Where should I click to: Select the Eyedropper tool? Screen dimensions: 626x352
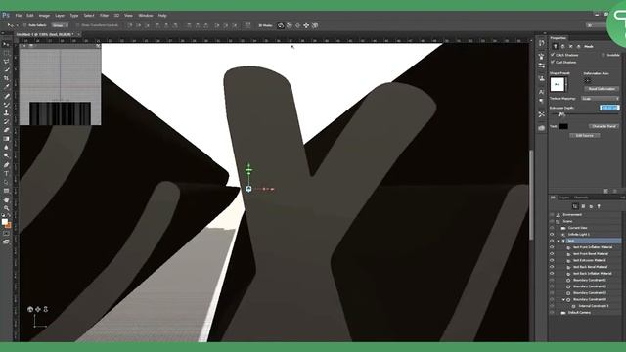tap(6, 87)
